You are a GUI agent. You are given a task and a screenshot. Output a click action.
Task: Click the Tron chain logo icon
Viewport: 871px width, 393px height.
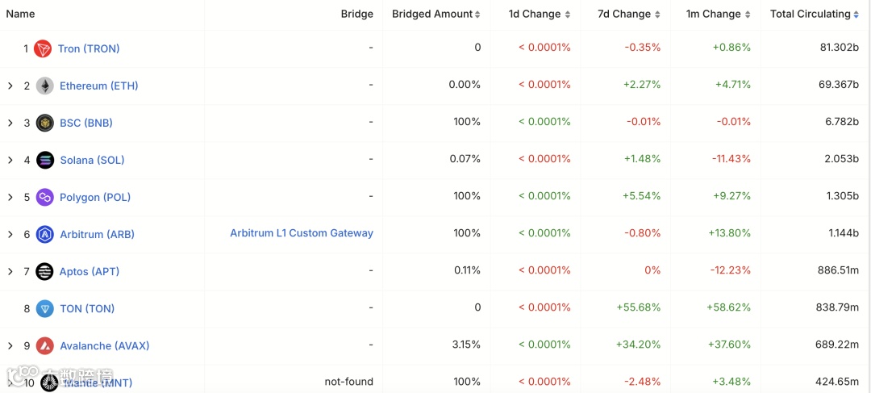click(x=43, y=48)
